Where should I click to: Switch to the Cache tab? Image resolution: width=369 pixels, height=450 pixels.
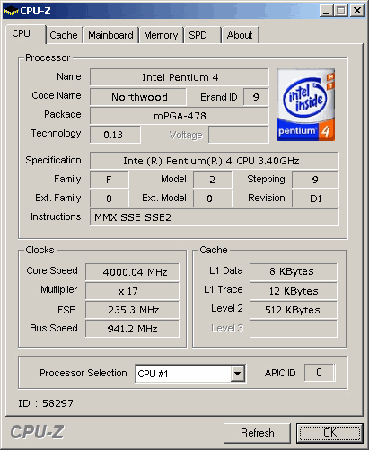[64, 35]
